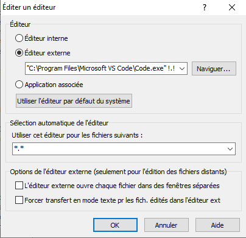Enable external editor opens files in separate windows
Image resolution: width=246 pixels, height=238 pixels.
pyautogui.click(x=19, y=186)
